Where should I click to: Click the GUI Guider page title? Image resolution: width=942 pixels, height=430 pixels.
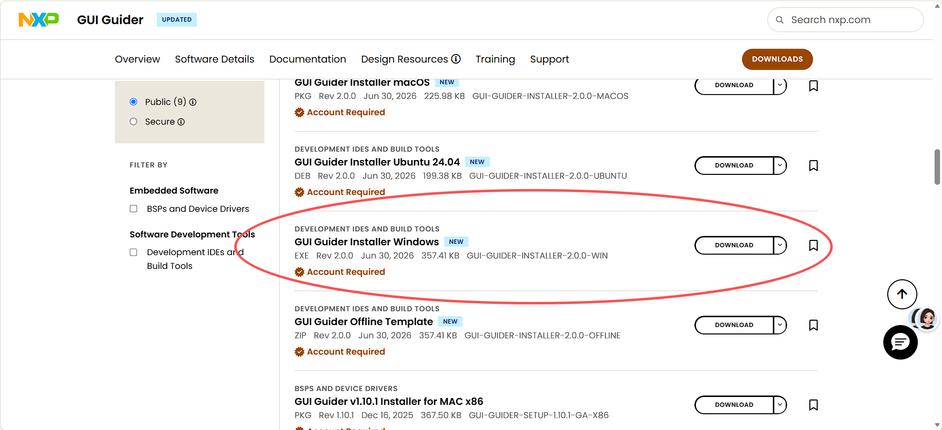tap(110, 20)
